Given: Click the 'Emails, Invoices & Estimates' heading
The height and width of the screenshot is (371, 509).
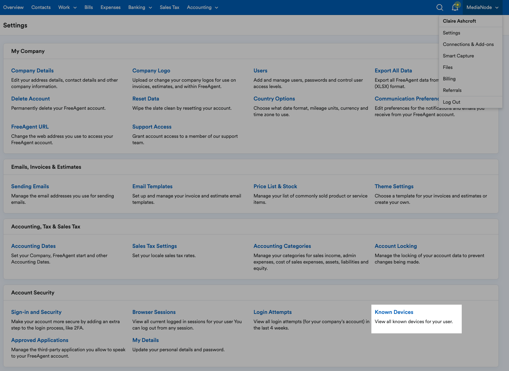Looking at the screenshot, I should point(46,167).
